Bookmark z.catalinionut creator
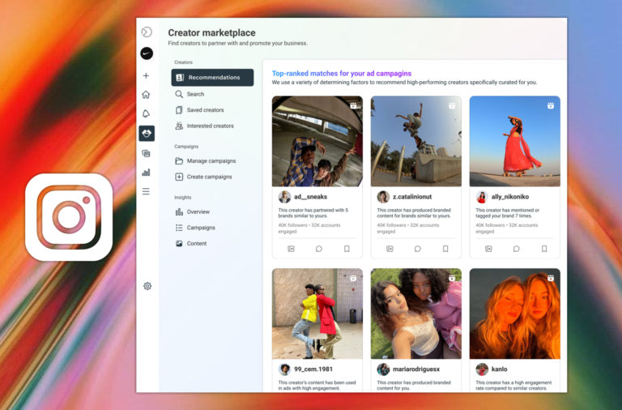 coord(445,249)
